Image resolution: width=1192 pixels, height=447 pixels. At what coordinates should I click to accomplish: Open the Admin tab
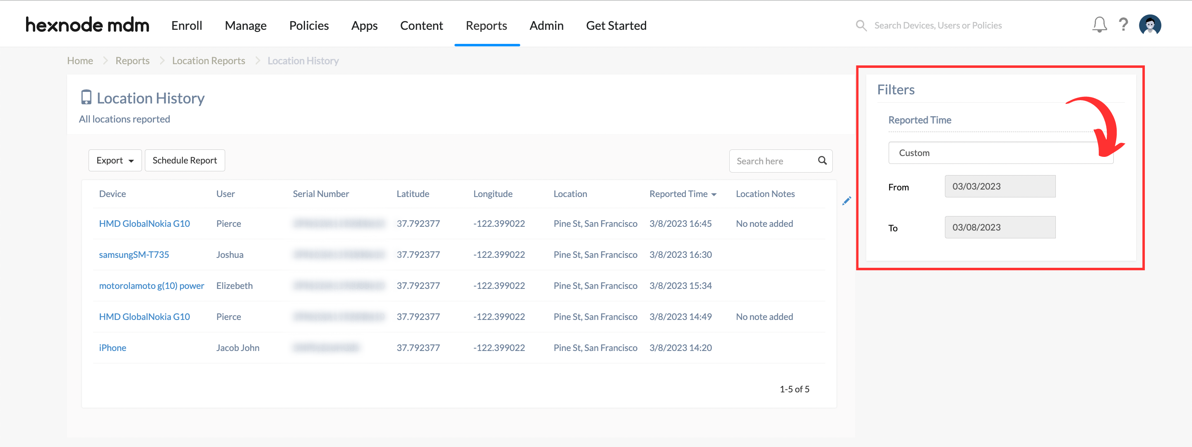[546, 25]
